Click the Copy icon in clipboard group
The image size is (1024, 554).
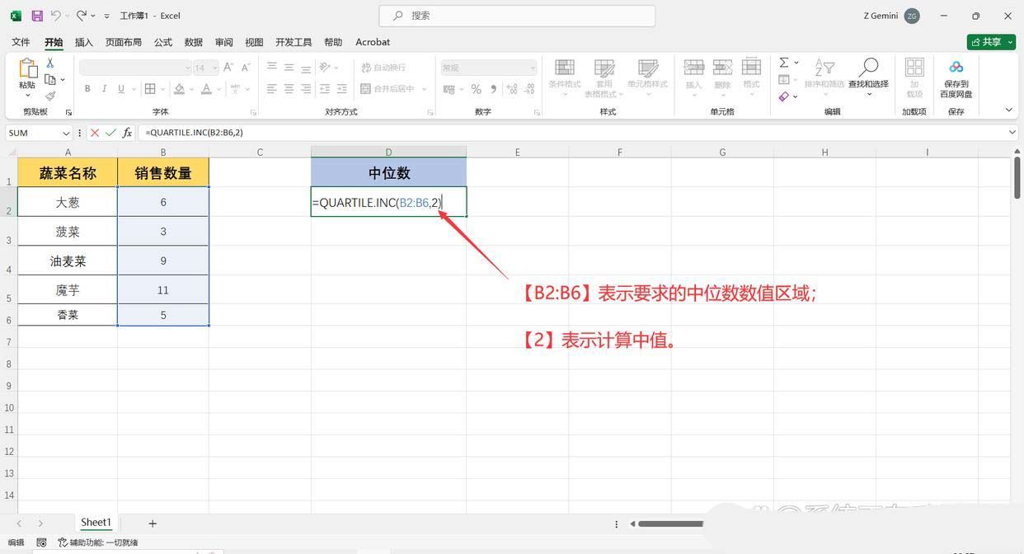click(50, 79)
